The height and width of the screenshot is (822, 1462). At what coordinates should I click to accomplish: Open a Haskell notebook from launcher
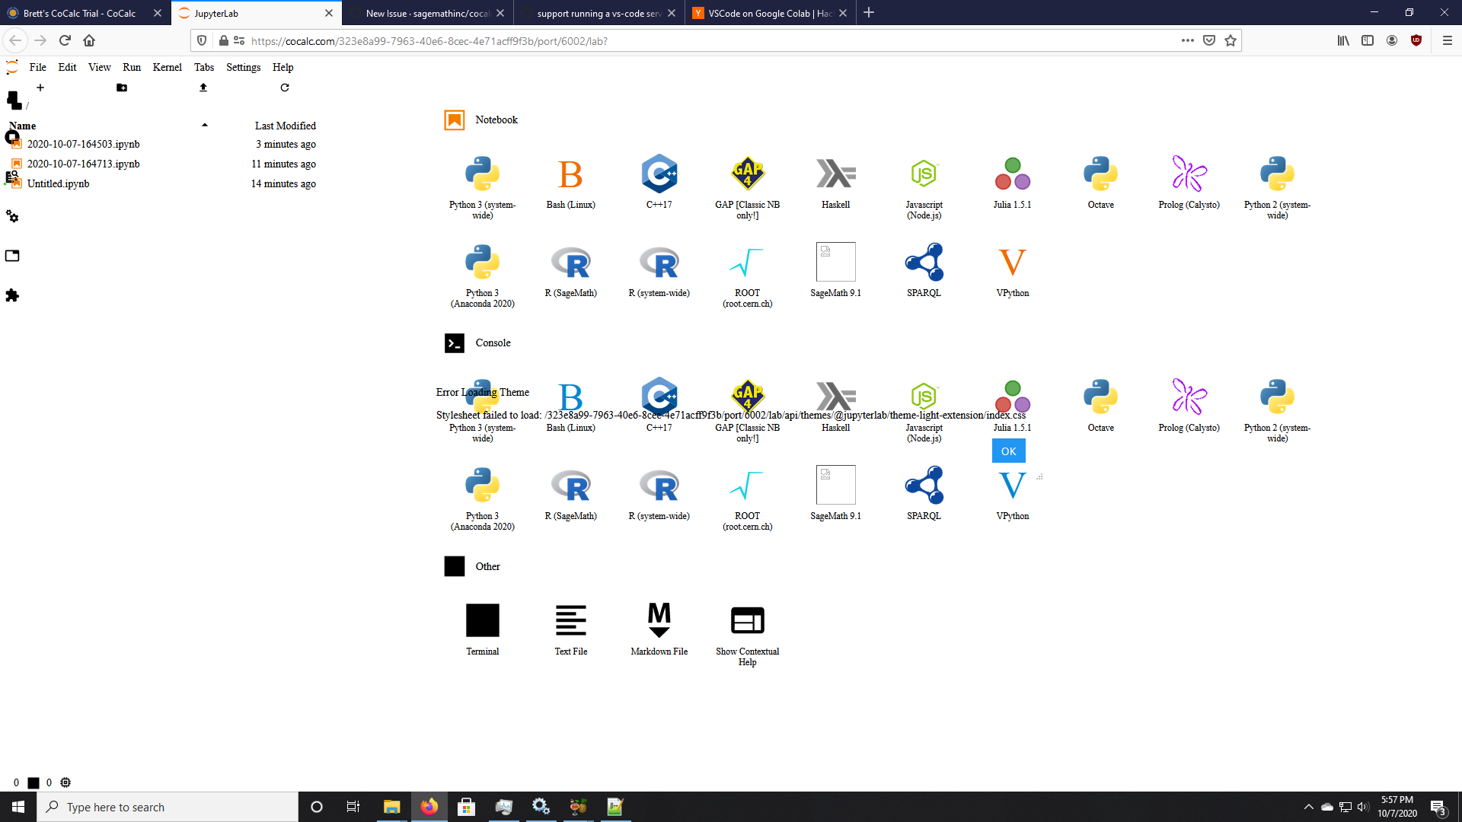[835, 175]
